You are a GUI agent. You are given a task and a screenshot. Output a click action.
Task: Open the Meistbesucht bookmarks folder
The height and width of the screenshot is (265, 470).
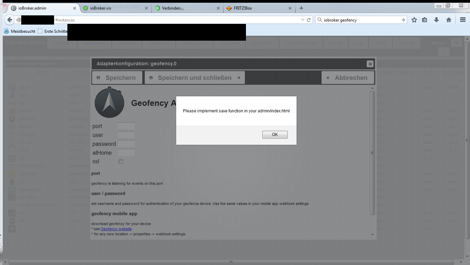pyautogui.click(x=20, y=31)
